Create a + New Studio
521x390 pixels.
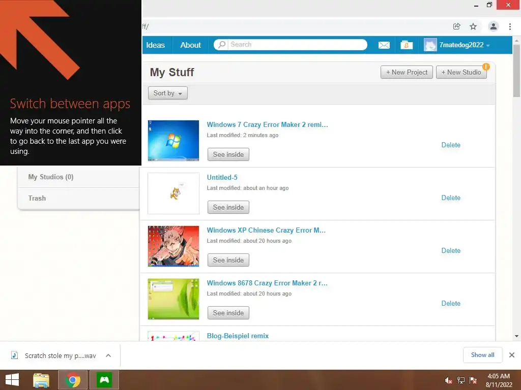[461, 72]
